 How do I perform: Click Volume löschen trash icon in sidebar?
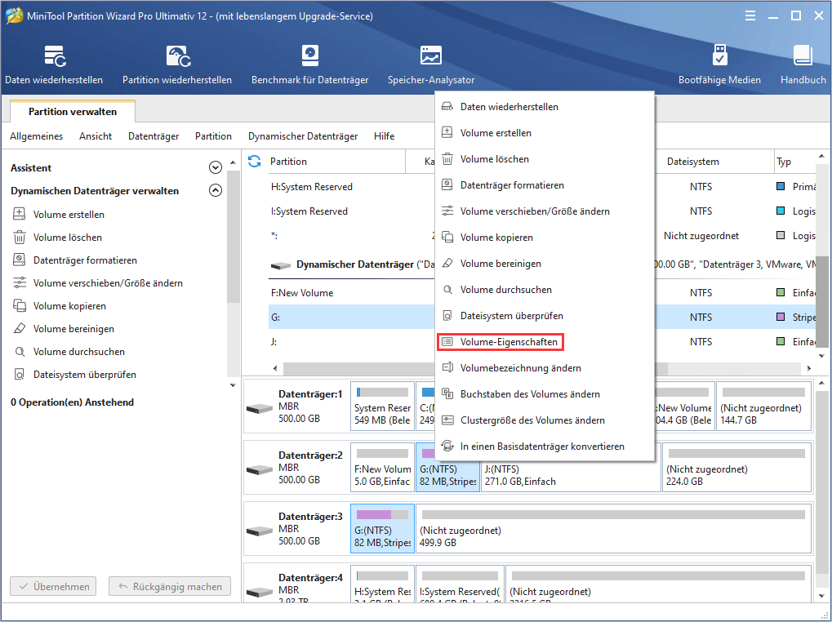pyautogui.click(x=19, y=237)
